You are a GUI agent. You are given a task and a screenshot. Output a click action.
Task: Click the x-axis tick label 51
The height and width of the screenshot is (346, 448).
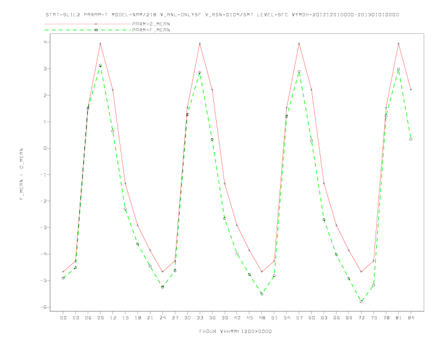click(274, 318)
